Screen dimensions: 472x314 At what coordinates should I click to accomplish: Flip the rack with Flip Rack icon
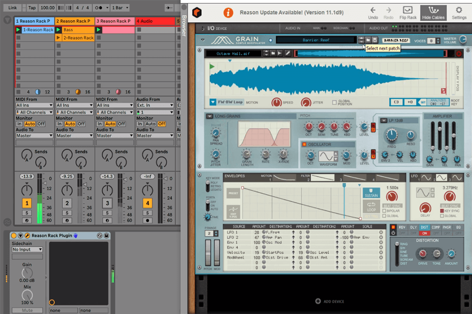click(x=408, y=10)
